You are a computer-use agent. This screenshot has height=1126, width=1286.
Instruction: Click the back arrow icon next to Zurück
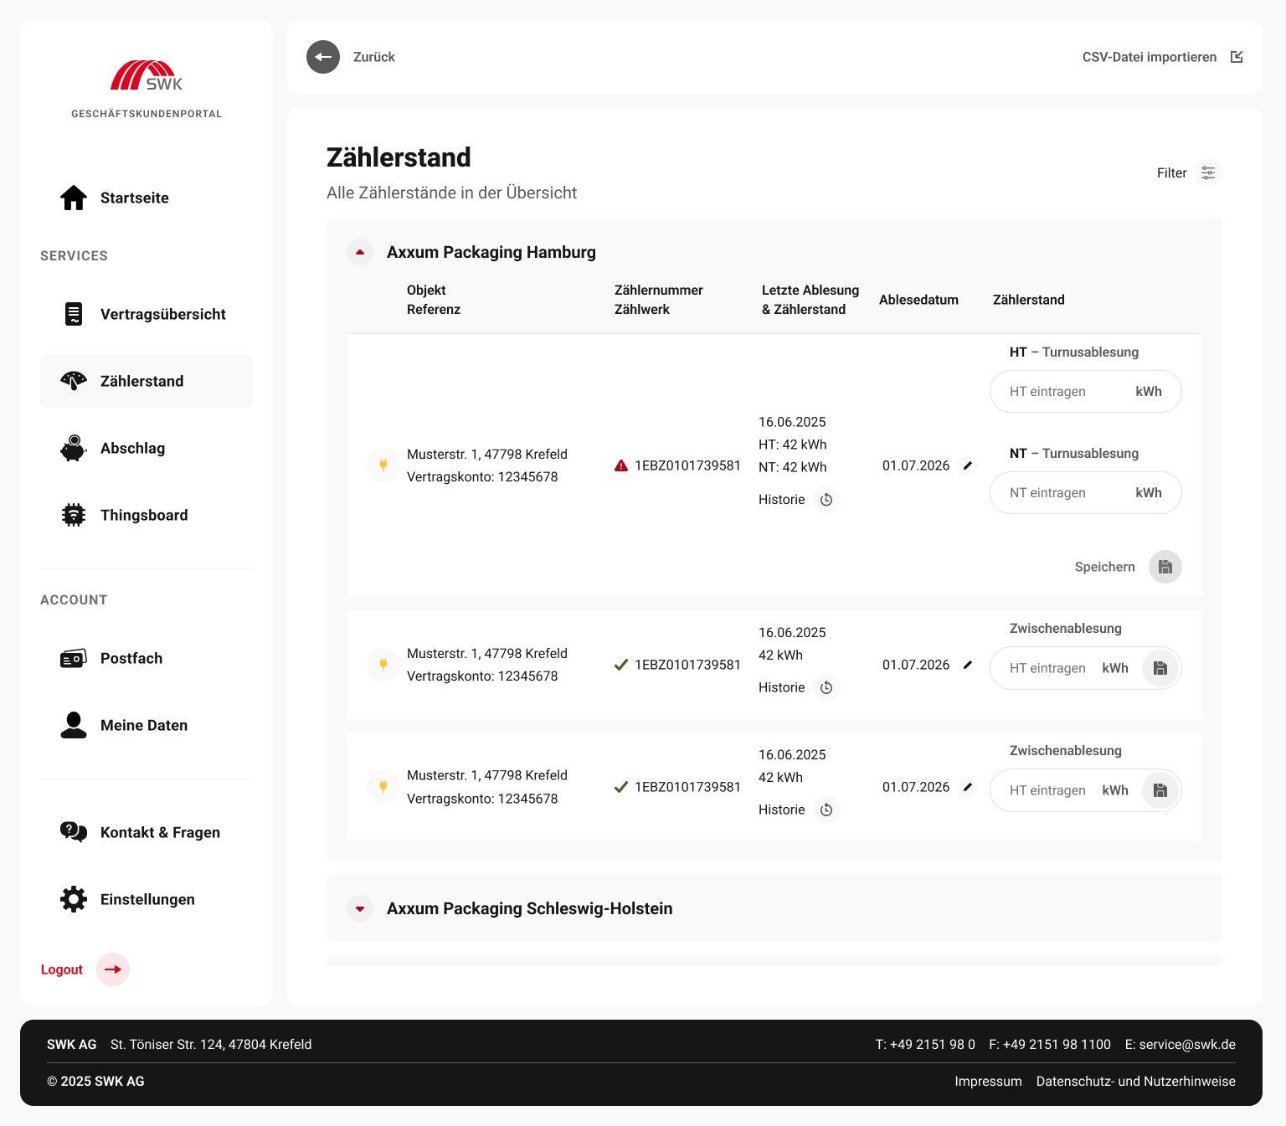323,57
